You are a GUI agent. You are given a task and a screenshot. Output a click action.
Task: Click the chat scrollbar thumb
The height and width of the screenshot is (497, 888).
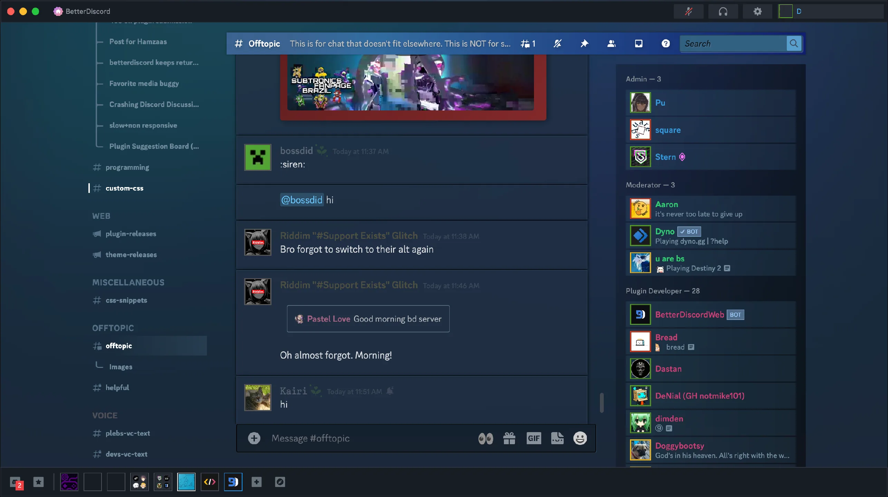(602, 402)
